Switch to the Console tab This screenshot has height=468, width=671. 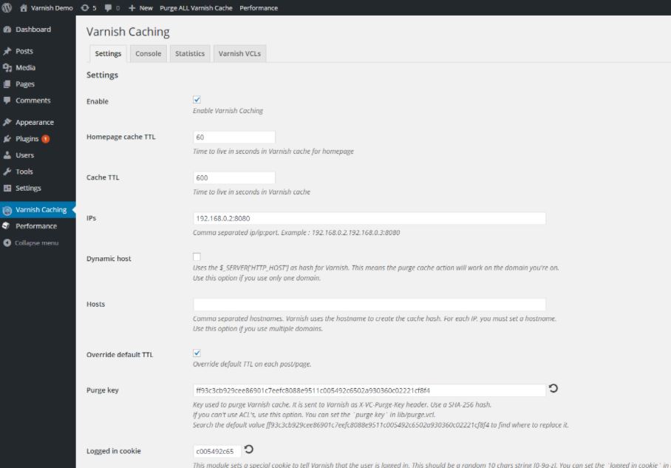click(x=148, y=53)
